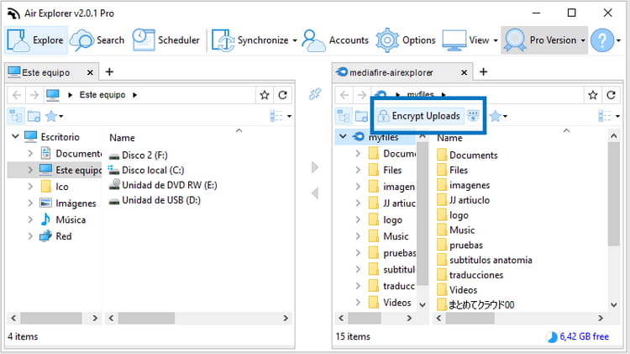Open the Scheduler
The image size is (630, 354).
(166, 40)
